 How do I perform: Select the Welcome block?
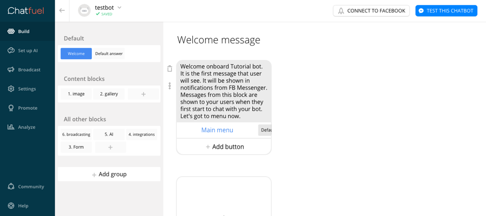76,53
